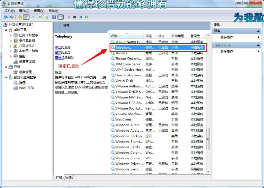
Task: Click the Start Service play icon
Action: 69,17
